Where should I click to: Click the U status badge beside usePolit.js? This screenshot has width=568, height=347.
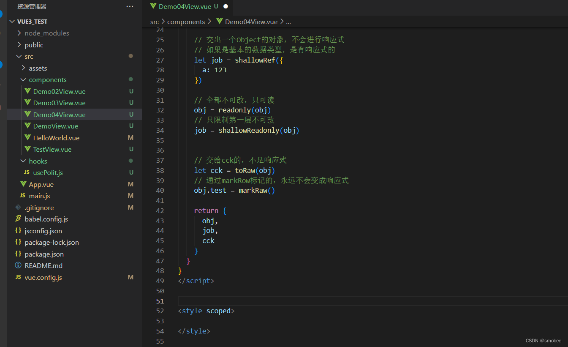click(x=131, y=172)
